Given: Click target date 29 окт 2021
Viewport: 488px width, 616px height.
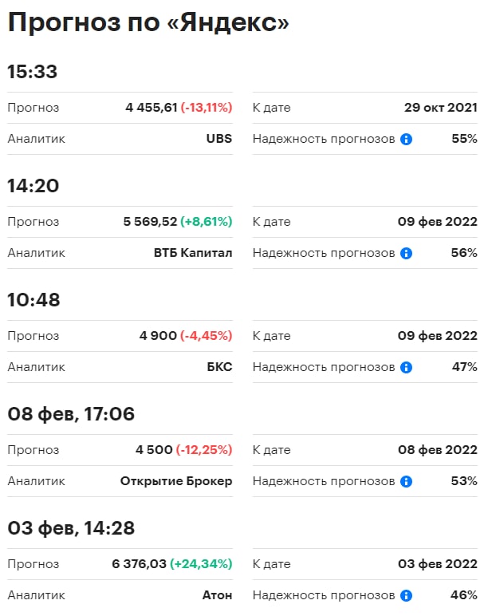Looking at the screenshot, I should click(441, 108).
